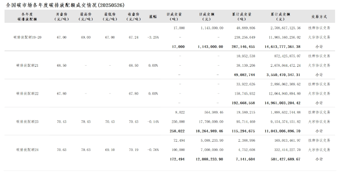Click the 收盘价 column header
Image resolution: width=339 pixels, height=177 pixels.
tap(133, 17)
